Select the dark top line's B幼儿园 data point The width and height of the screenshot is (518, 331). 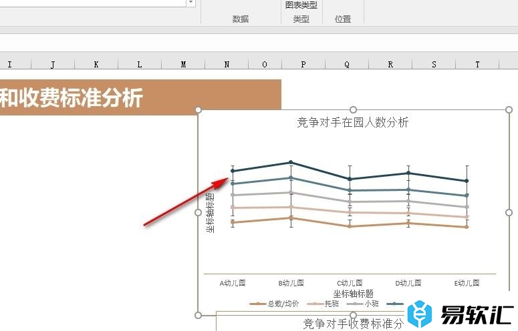click(291, 162)
